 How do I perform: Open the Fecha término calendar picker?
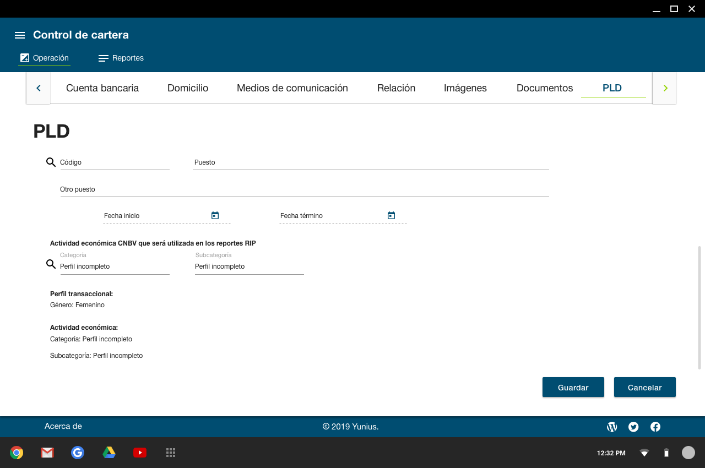click(x=391, y=215)
